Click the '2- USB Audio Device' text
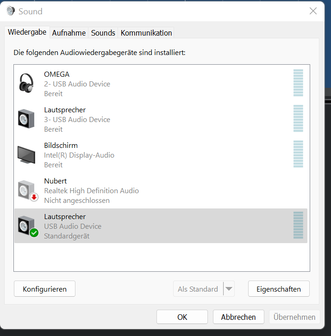The height and width of the screenshot is (336, 331). [x=77, y=84]
